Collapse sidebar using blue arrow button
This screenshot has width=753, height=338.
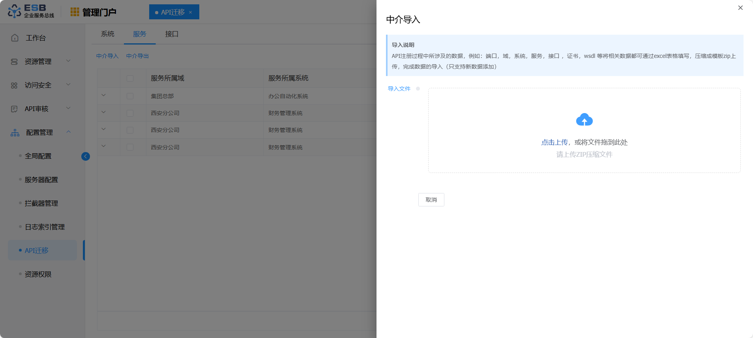[x=86, y=156]
